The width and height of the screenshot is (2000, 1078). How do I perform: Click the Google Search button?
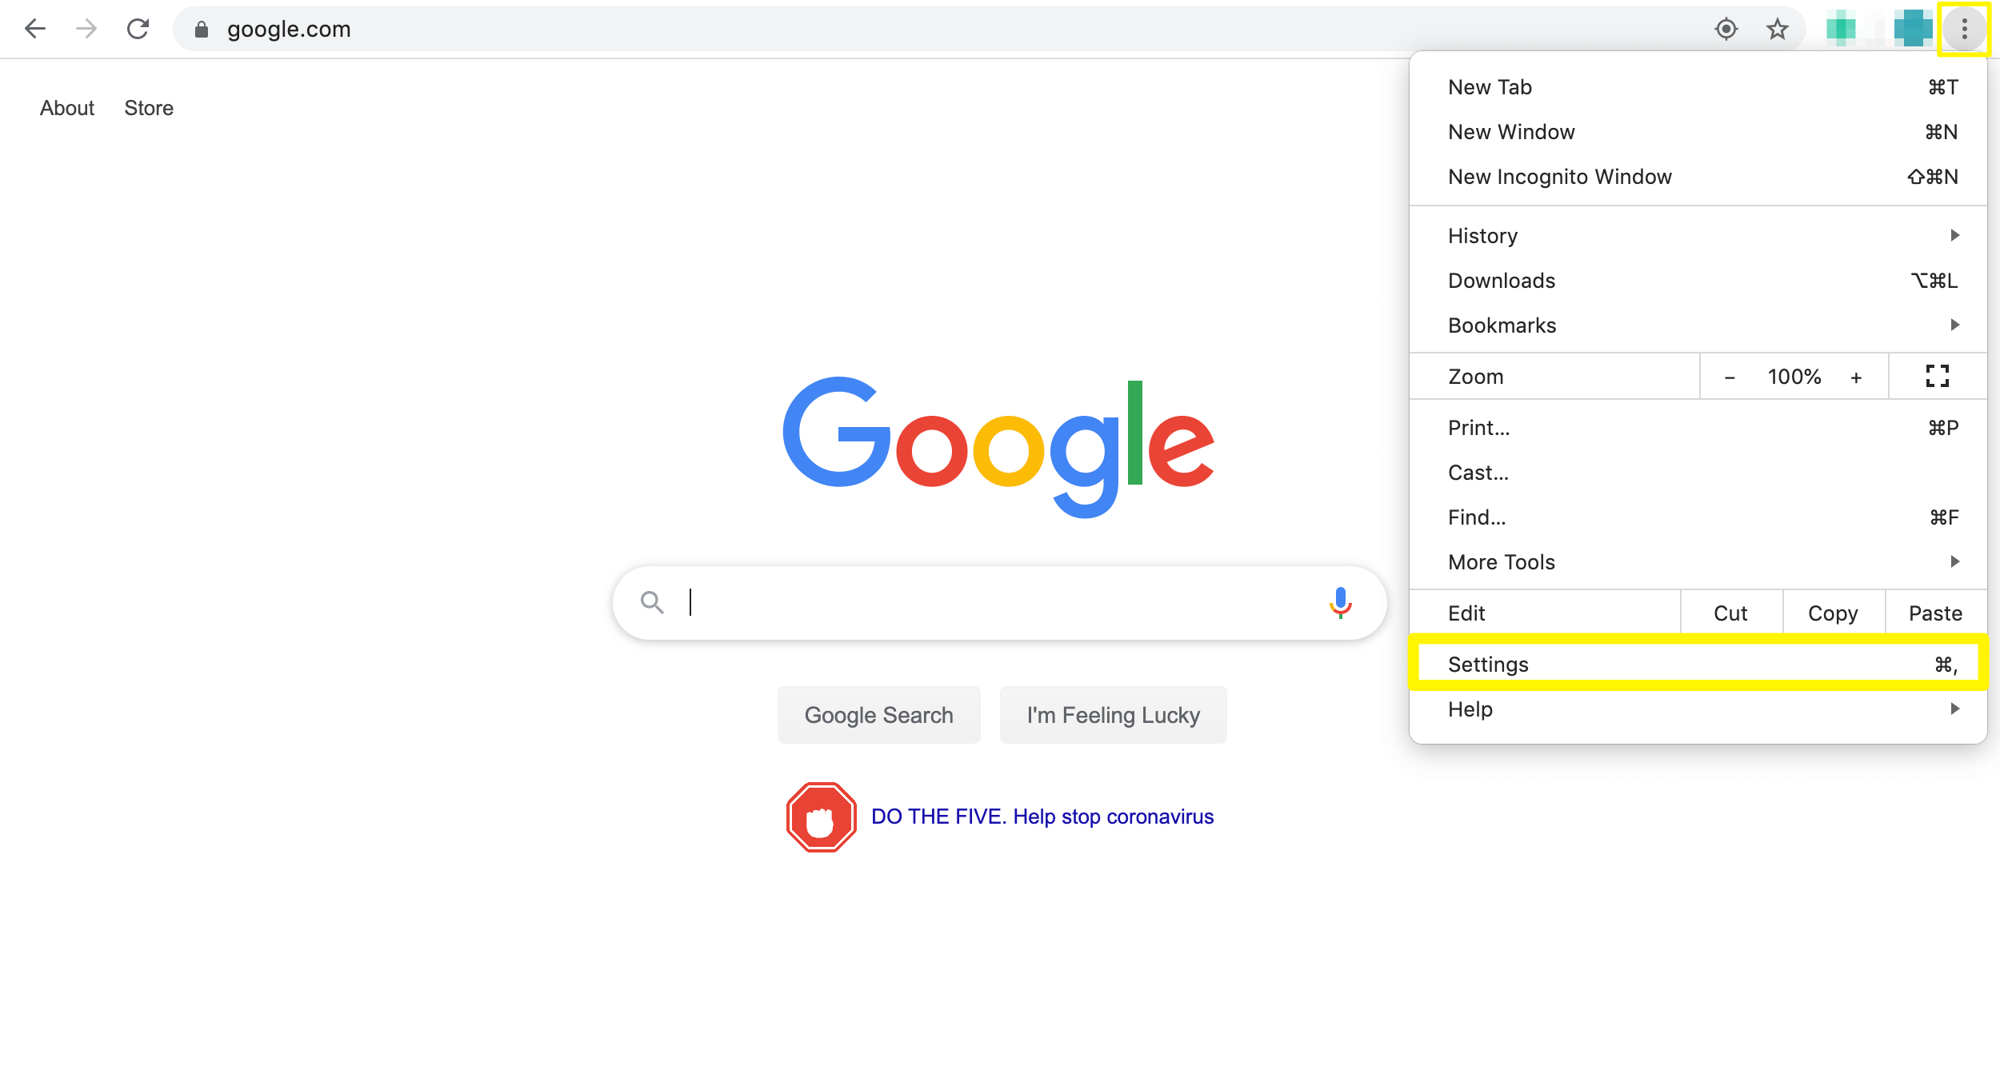coord(878,714)
